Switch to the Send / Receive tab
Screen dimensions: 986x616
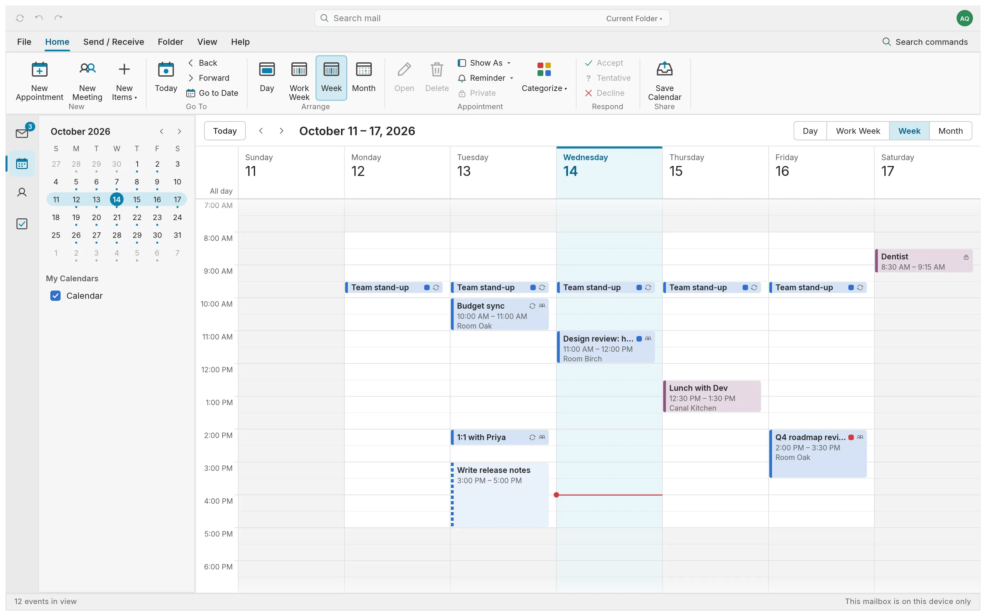pyautogui.click(x=113, y=41)
